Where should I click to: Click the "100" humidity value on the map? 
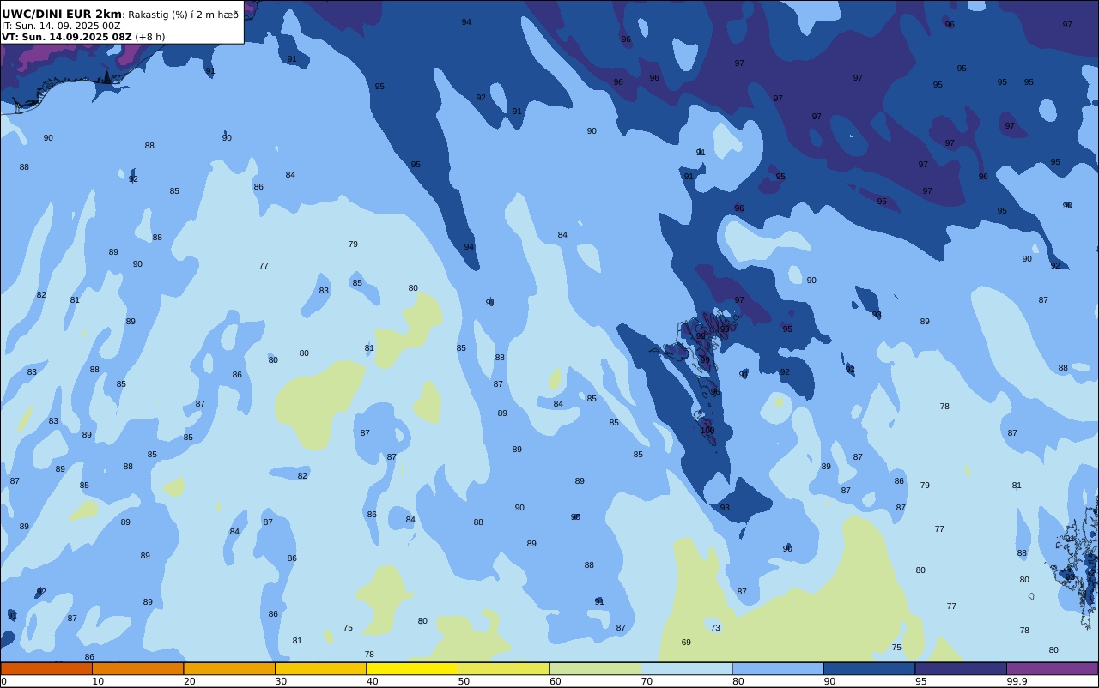pos(707,431)
